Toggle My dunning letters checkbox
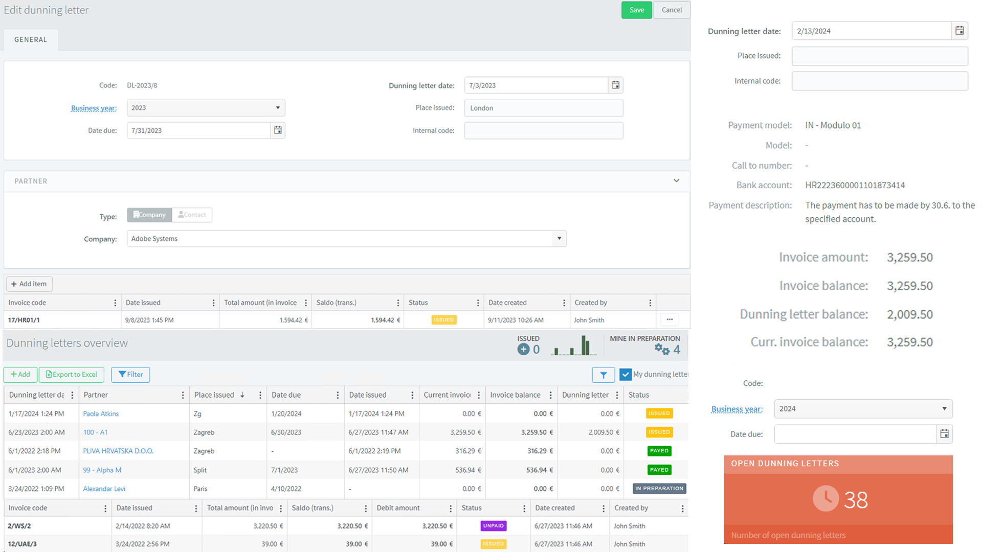Screen dimensions: 982x552 [625, 375]
